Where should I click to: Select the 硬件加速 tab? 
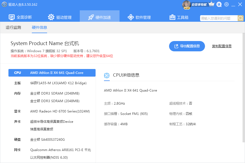click(100, 16)
